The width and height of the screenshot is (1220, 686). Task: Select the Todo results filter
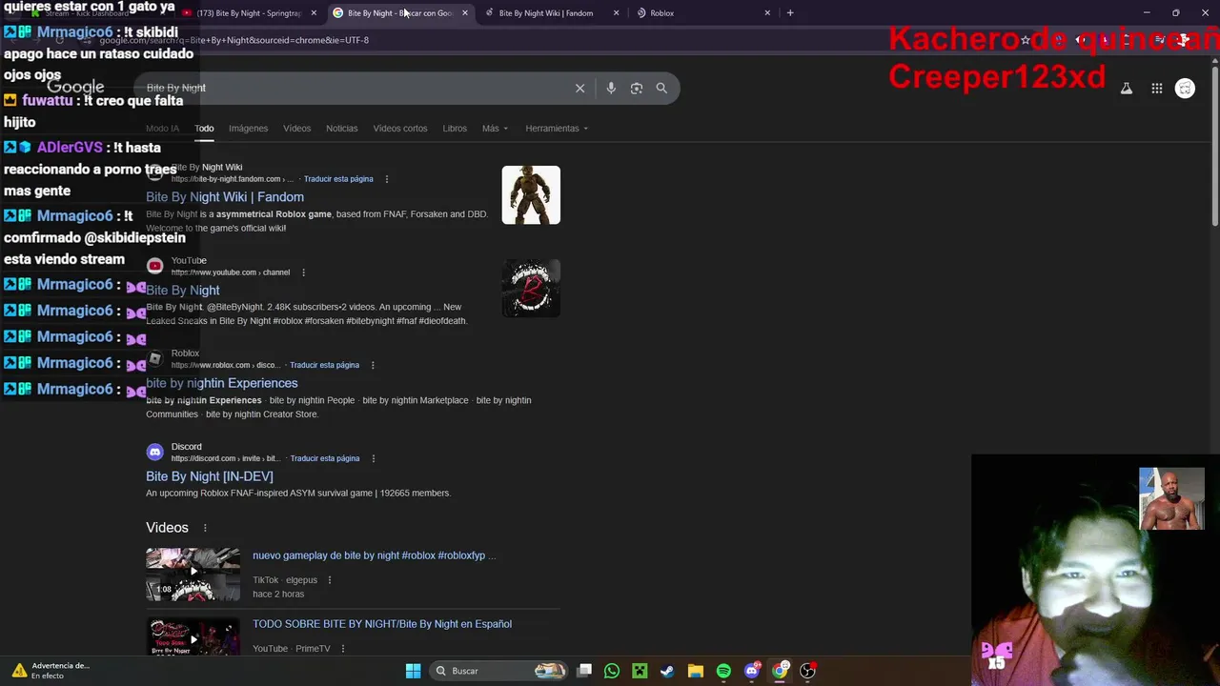coord(204,129)
